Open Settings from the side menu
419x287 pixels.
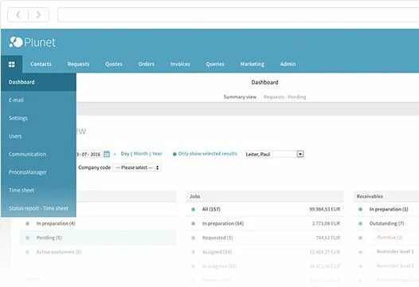pos(38,118)
